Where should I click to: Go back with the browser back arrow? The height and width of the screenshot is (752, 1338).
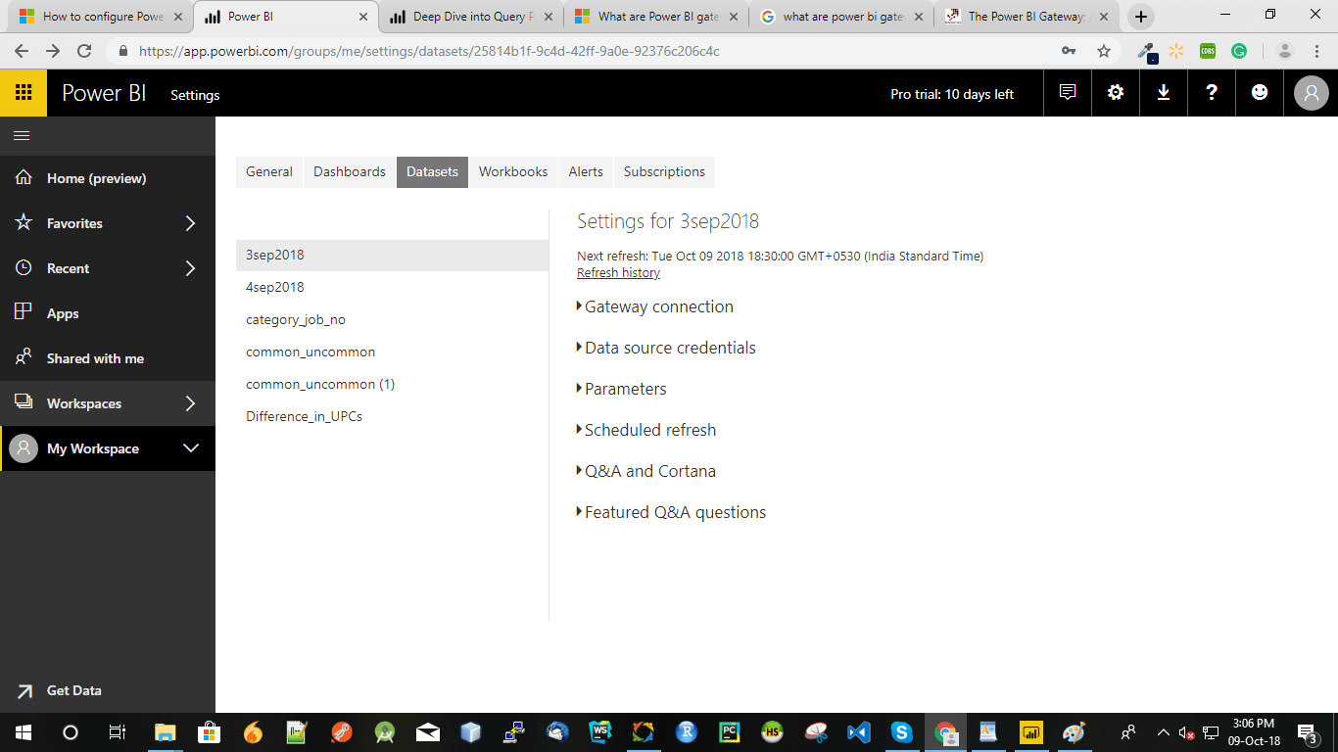[x=22, y=51]
